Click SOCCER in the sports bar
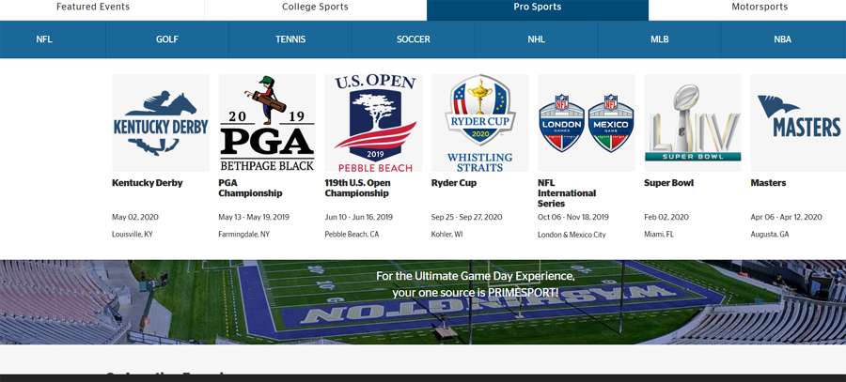The image size is (846, 382). (x=414, y=39)
